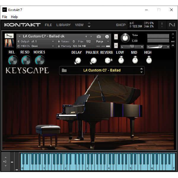Mute the instrument with M button
This screenshot has height=178, width=178.
click(x=116, y=45)
